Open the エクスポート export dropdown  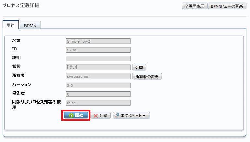point(131,115)
